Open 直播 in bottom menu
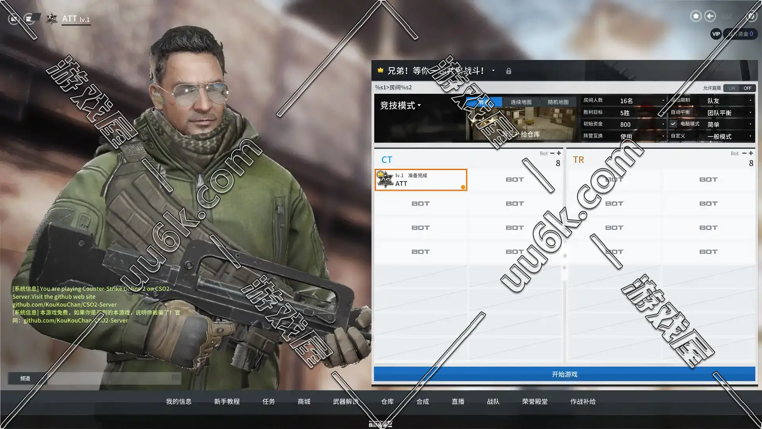The width and height of the screenshot is (762, 429). (458, 402)
